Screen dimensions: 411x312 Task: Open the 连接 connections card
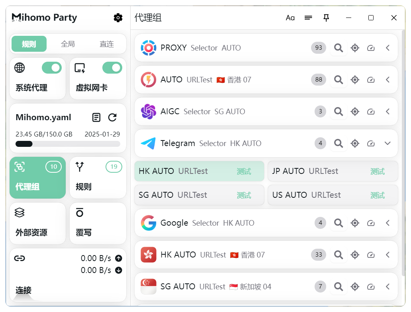click(68, 275)
